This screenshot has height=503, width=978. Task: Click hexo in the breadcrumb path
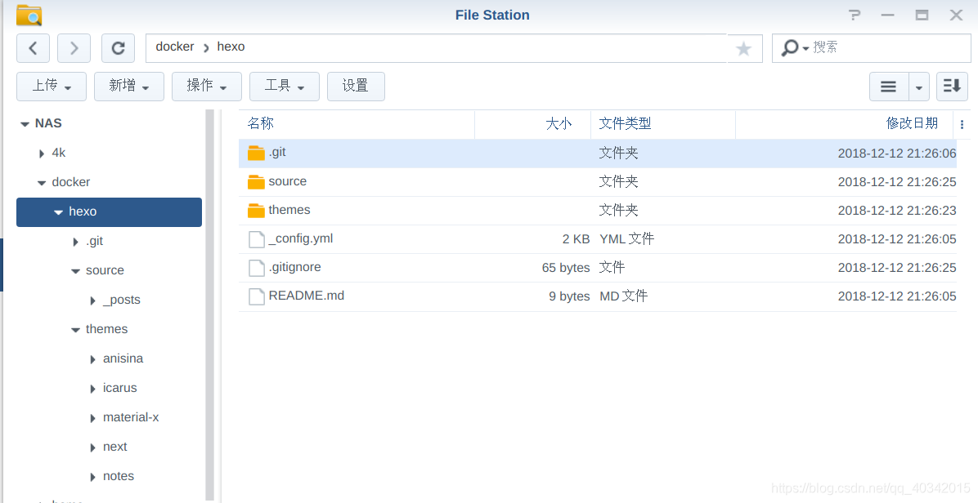231,47
